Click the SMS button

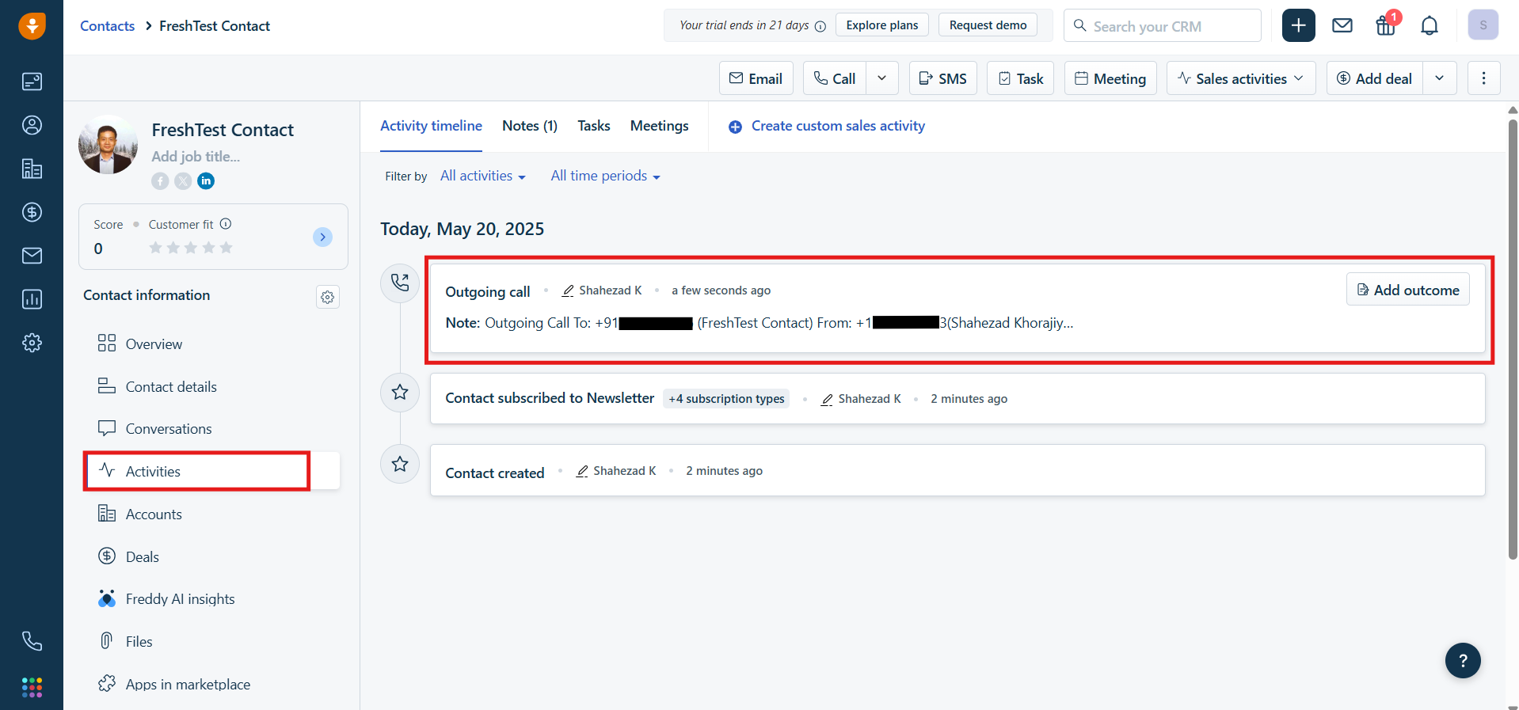(943, 78)
